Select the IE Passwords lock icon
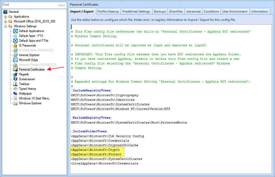This screenshot has width=275, height=177. click(15, 45)
